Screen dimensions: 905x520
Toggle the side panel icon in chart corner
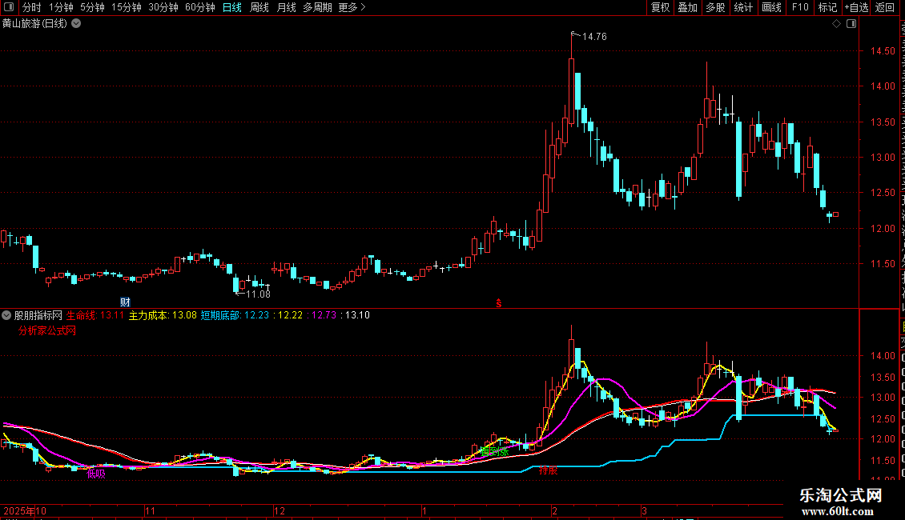(x=851, y=24)
